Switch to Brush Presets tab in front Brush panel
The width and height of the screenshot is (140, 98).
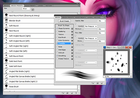(68, 18)
